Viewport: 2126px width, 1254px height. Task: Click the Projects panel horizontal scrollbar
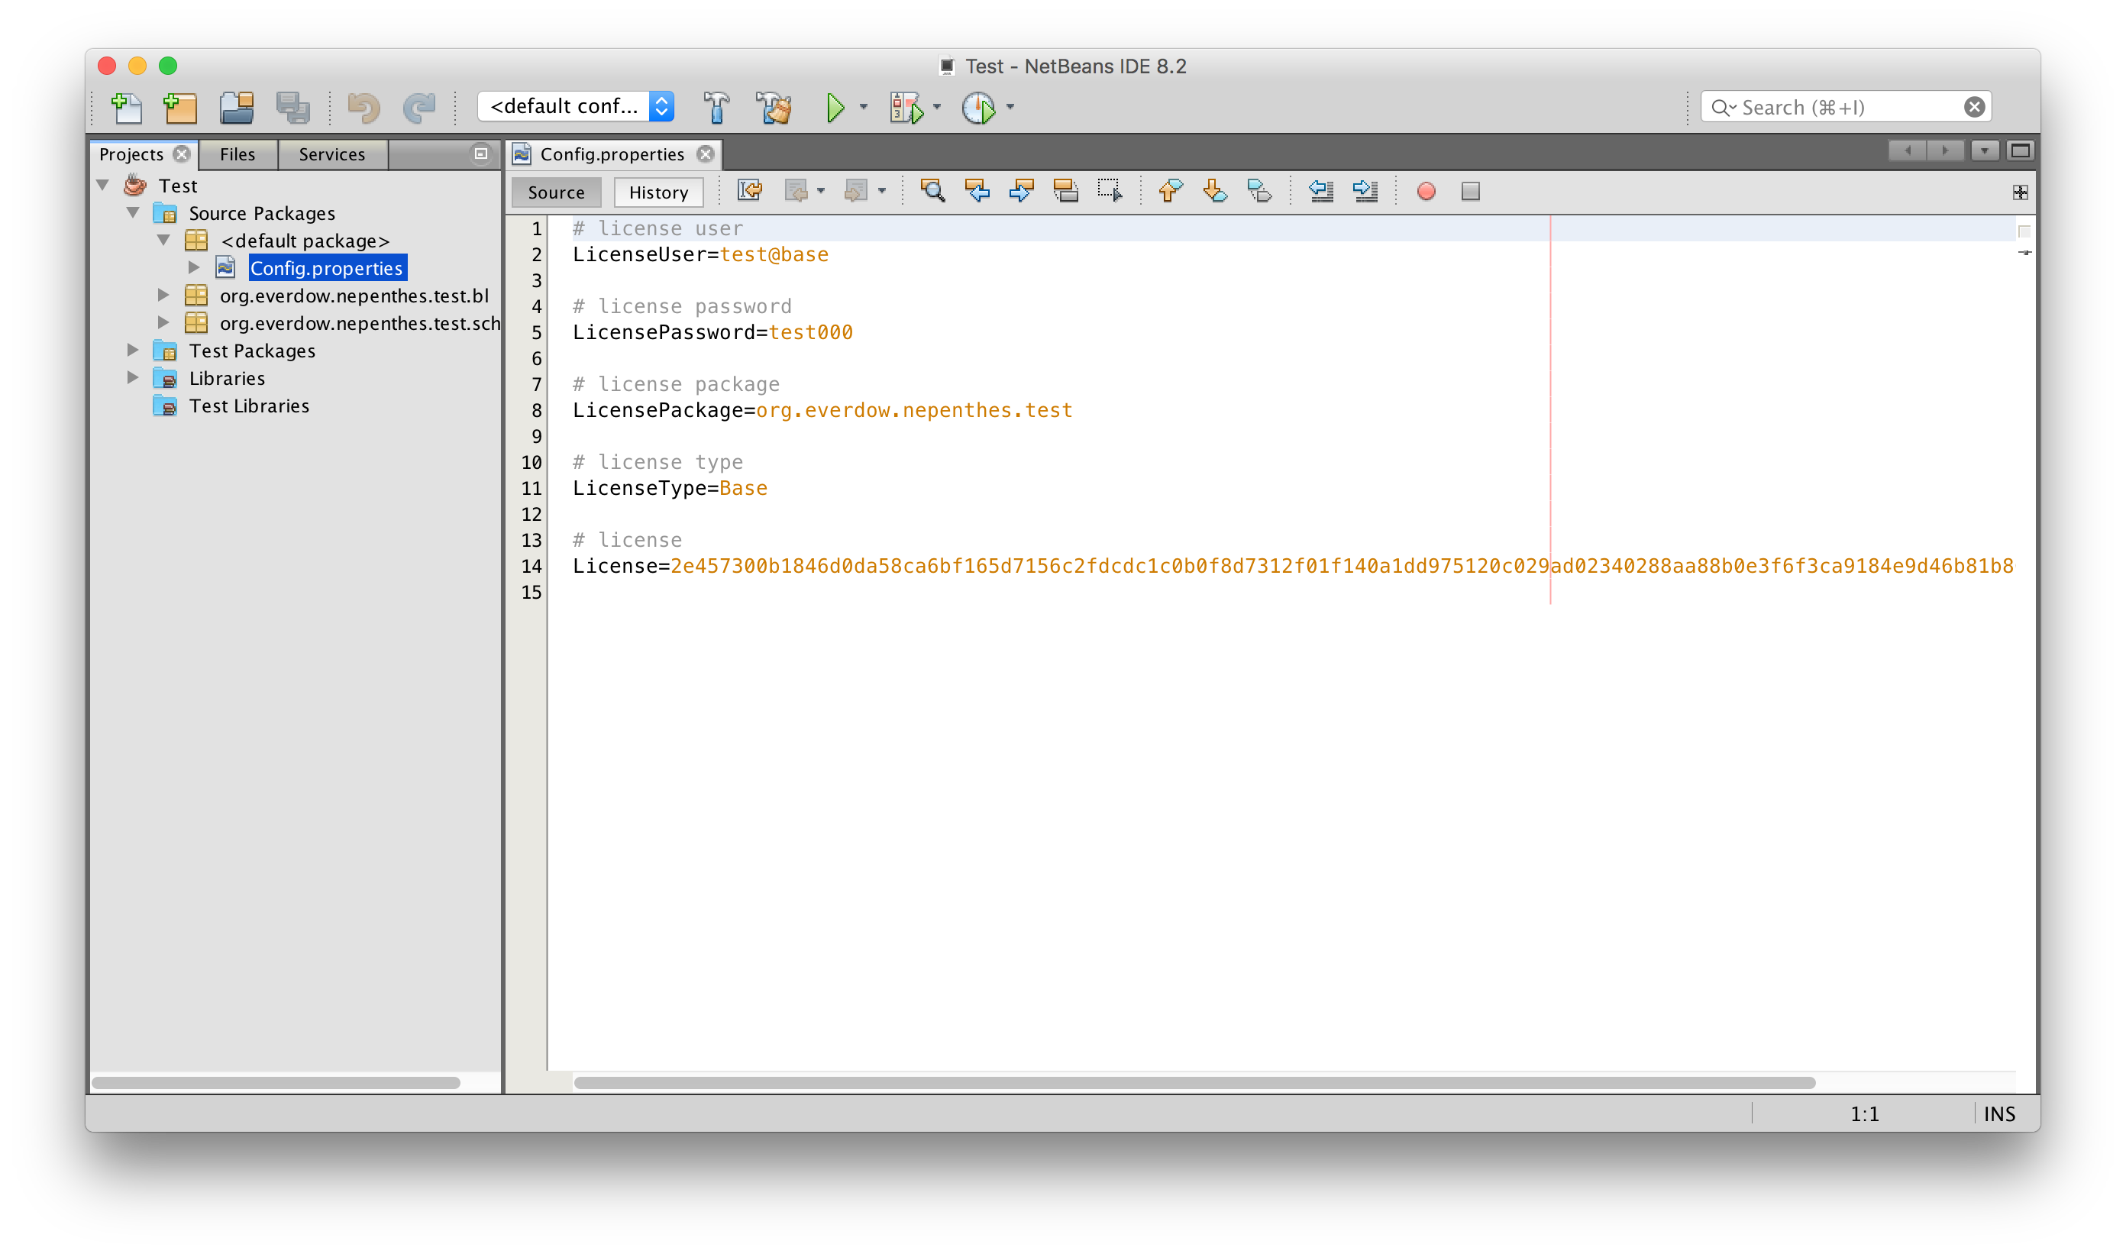276,1082
